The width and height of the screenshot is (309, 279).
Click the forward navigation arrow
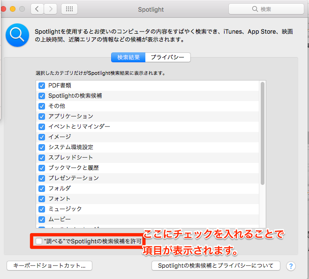coord(51,9)
